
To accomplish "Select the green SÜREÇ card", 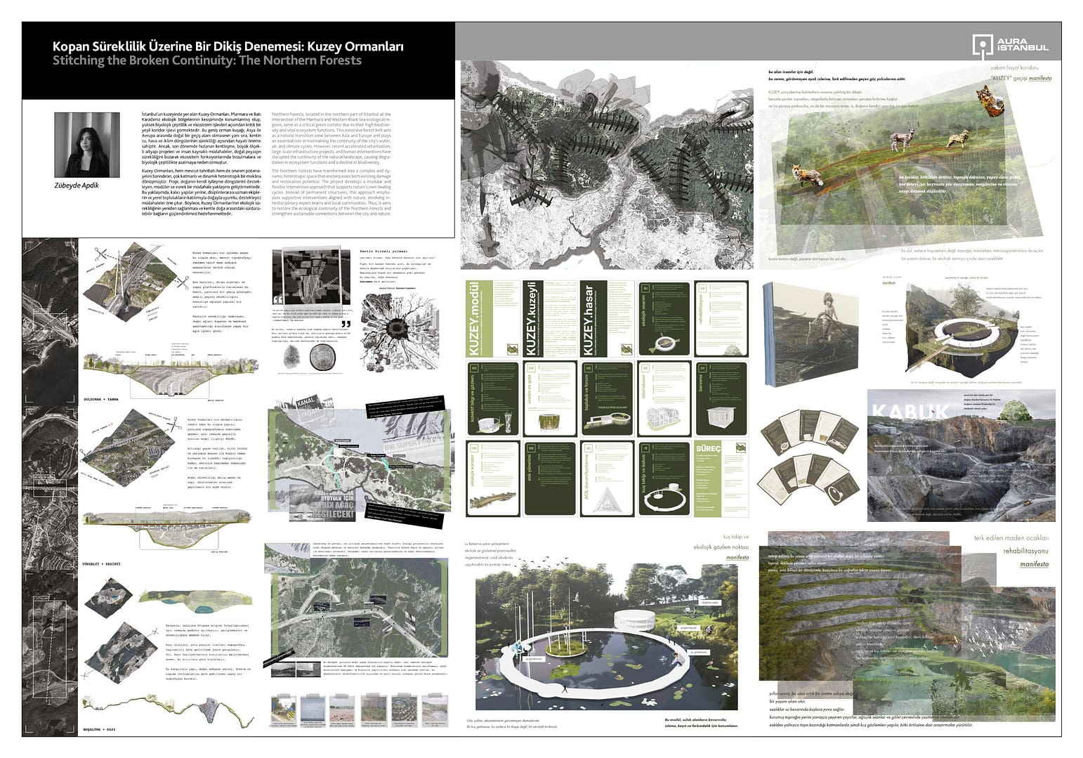I will [720, 478].
